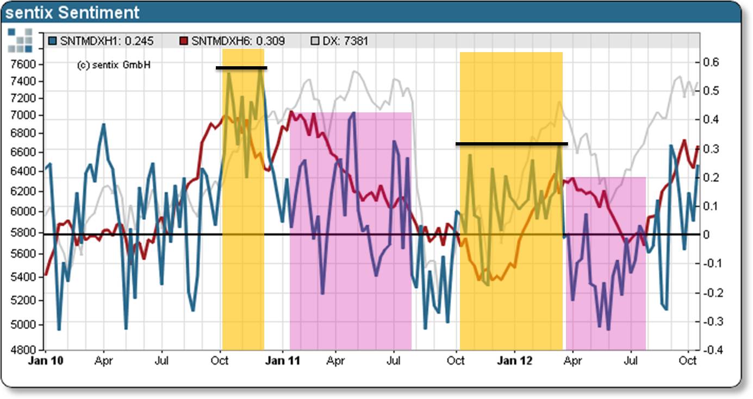Click the 5000 price axis value
The height and width of the screenshot is (399, 753).
coord(22,325)
